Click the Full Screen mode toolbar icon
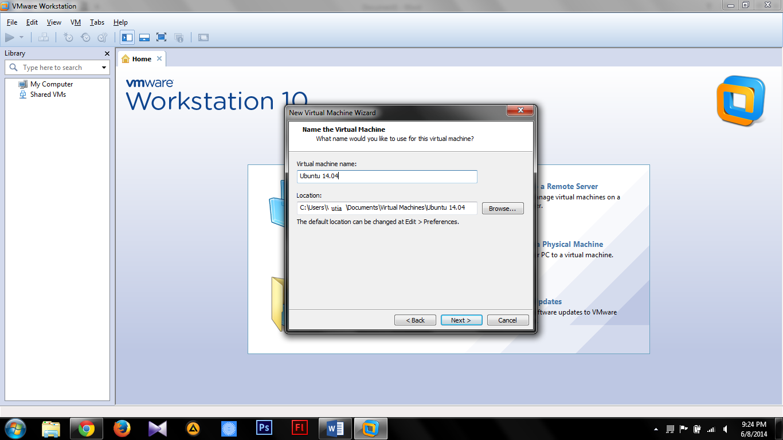This screenshot has width=783, height=440. pos(162,37)
